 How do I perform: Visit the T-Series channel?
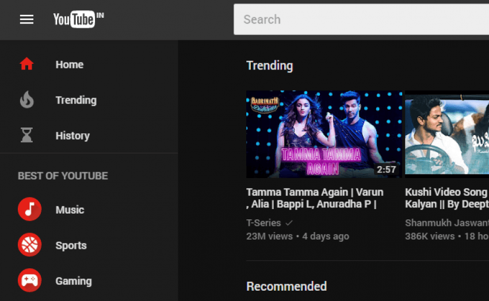click(x=263, y=223)
